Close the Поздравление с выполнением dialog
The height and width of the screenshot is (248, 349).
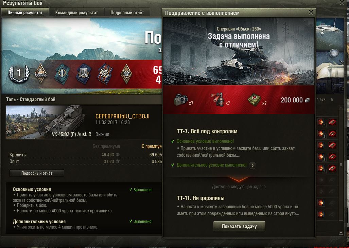coord(311,13)
